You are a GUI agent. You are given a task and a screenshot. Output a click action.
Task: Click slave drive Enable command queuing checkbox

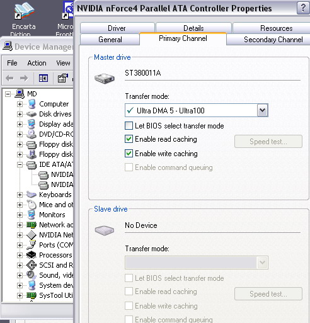[129, 319]
